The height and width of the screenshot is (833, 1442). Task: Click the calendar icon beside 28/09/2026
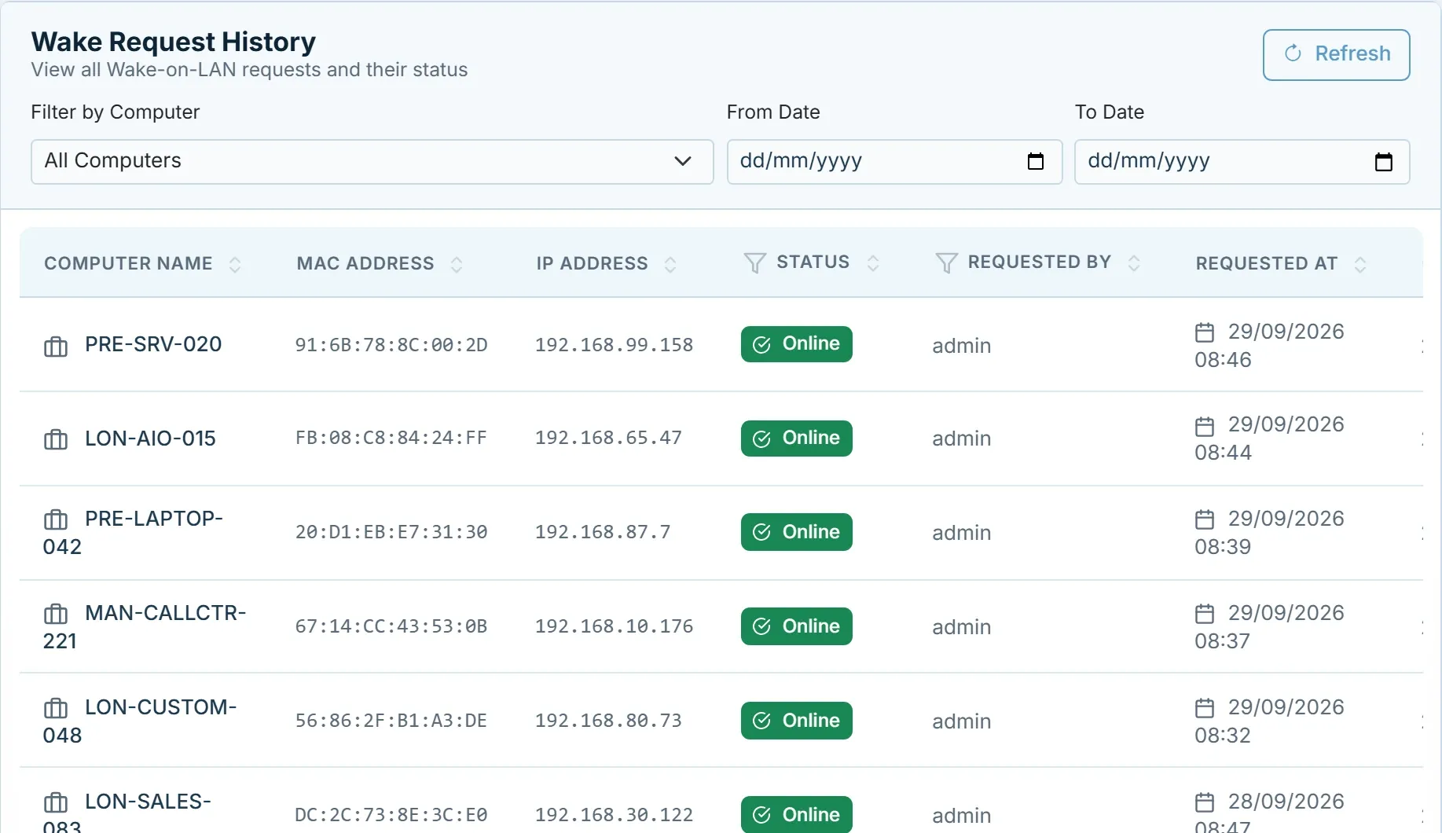click(1205, 802)
